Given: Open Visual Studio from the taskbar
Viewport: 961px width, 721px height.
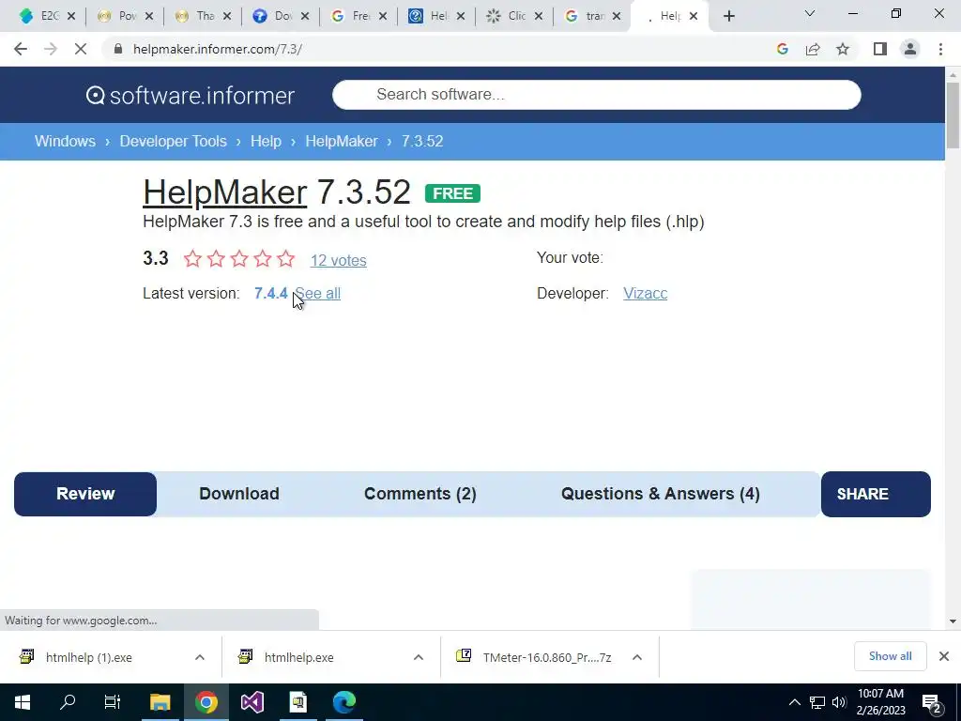Looking at the screenshot, I should [x=252, y=702].
